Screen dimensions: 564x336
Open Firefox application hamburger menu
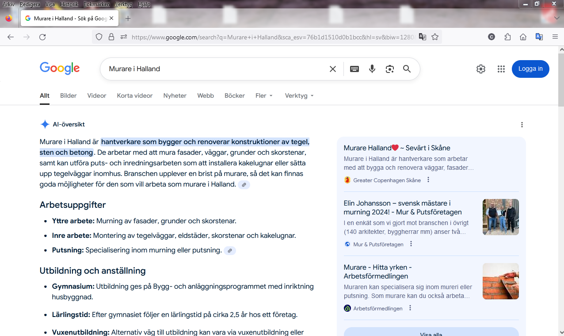pos(555,37)
